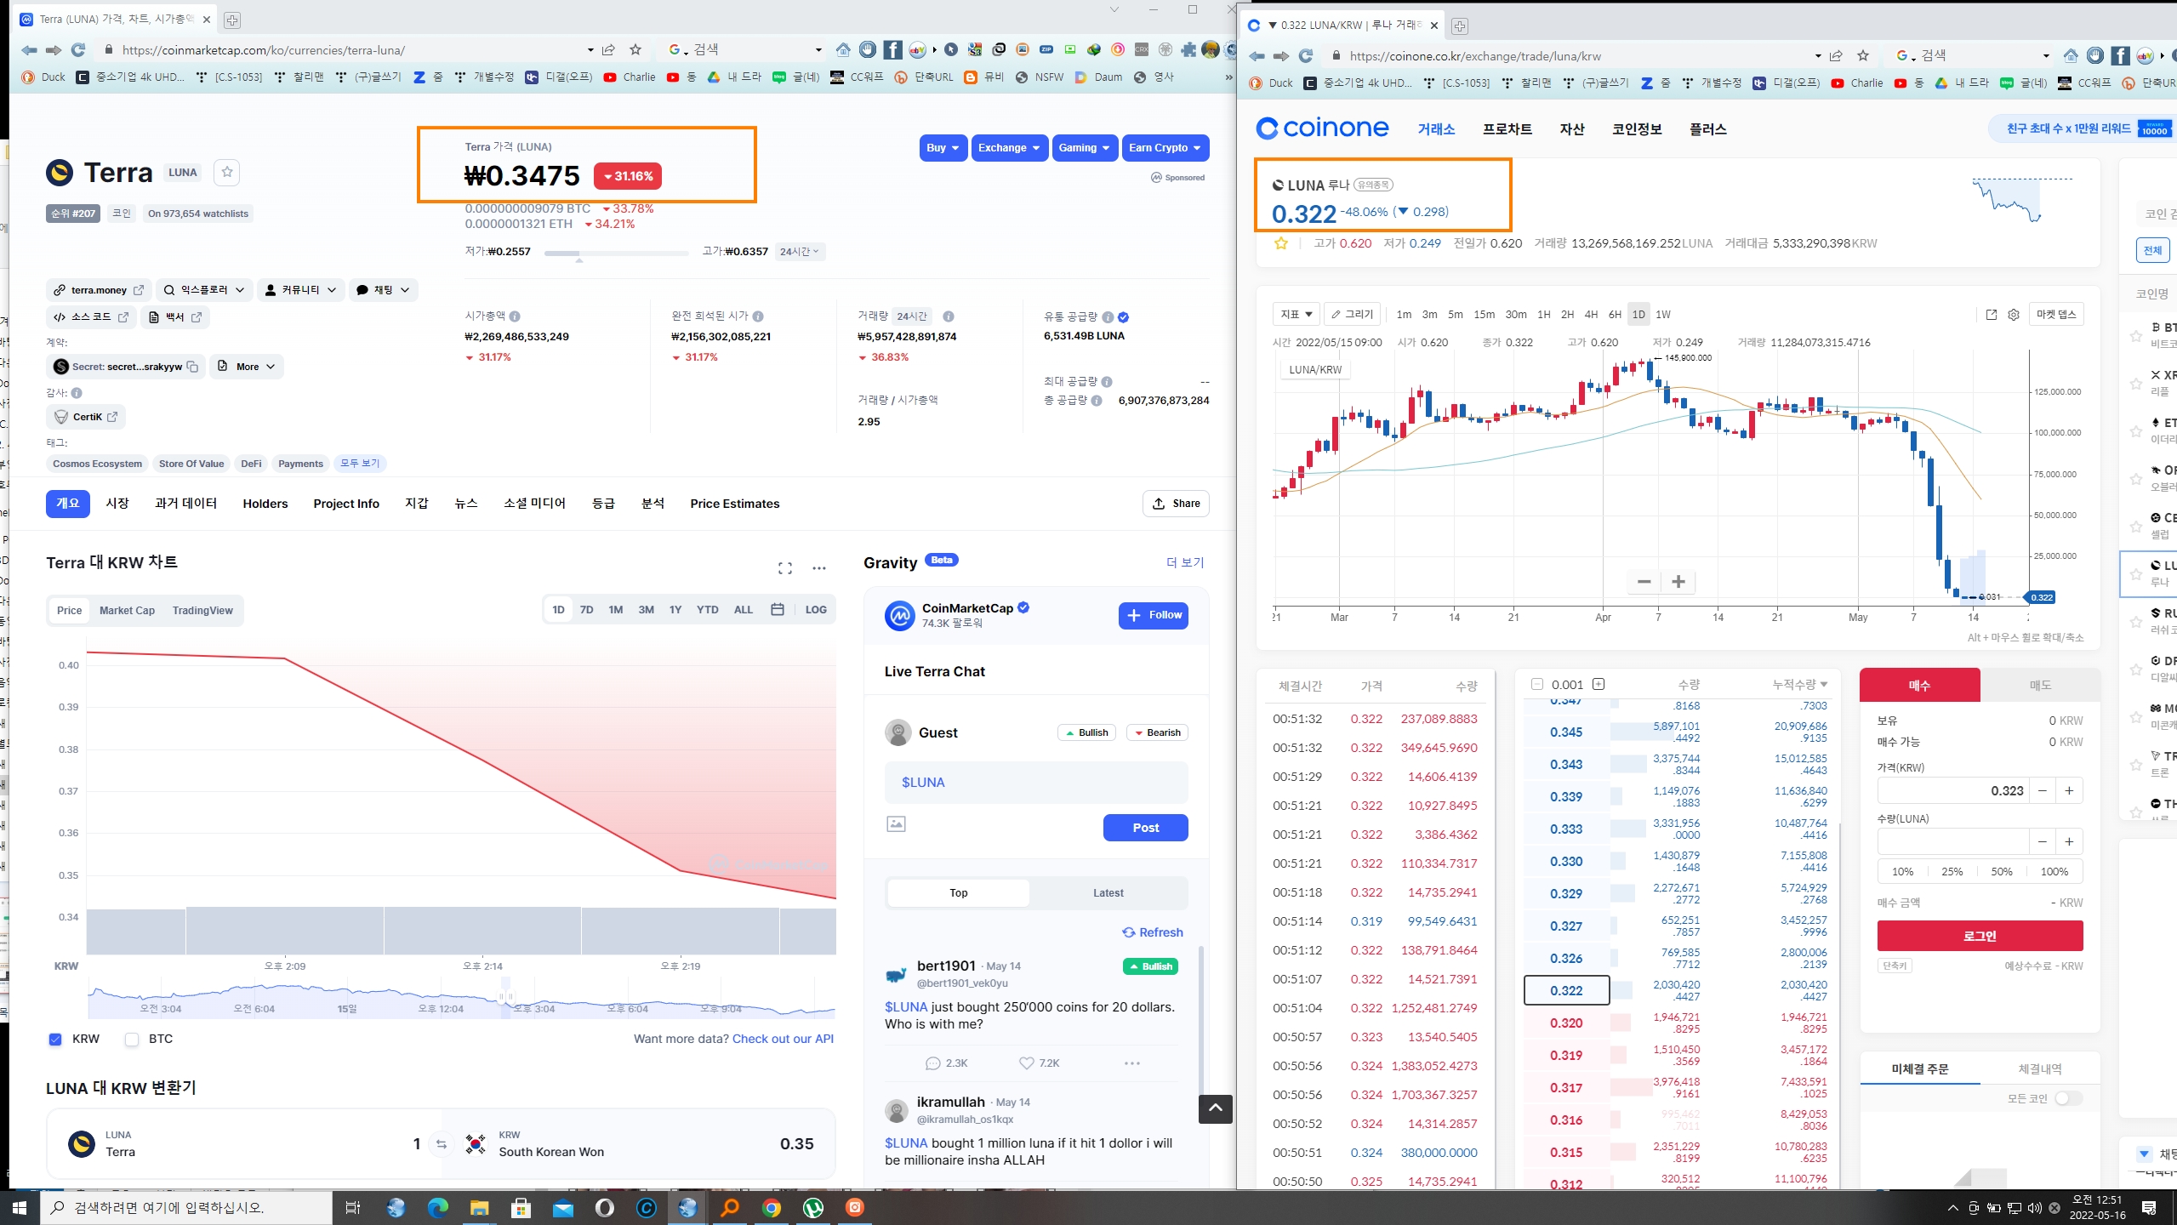The height and width of the screenshot is (1225, 2177).
Task: Open 지표 indicators dropdown on Coinone
Action: click(x=1297, y=315)
